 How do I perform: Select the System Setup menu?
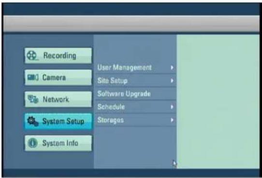point(58,121)
